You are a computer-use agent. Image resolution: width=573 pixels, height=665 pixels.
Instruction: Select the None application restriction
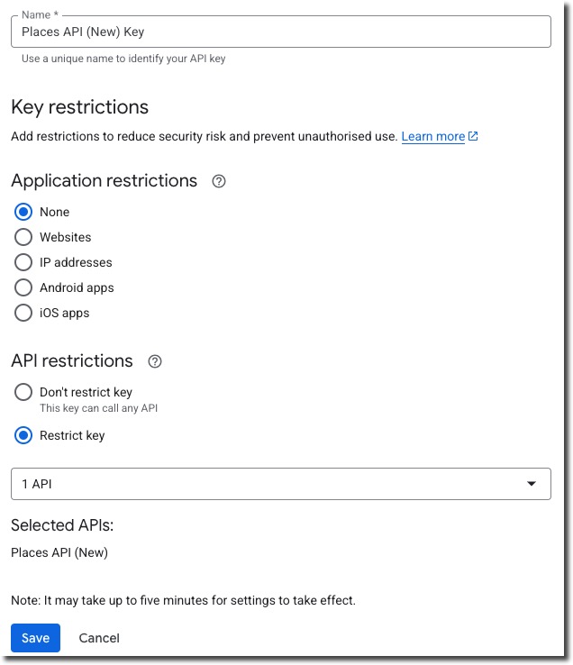tap(23, 212)
